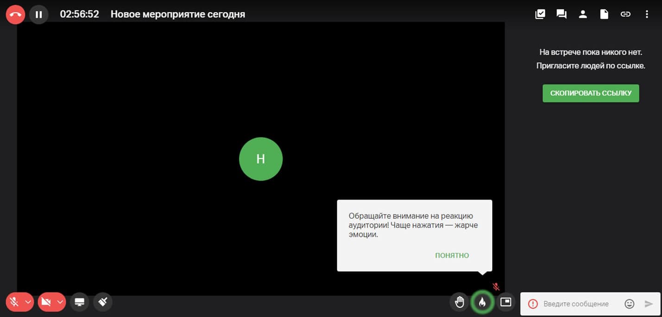Enable picture-in-picture mode
This screenshot has height=317, width=662.
[505, 303]
